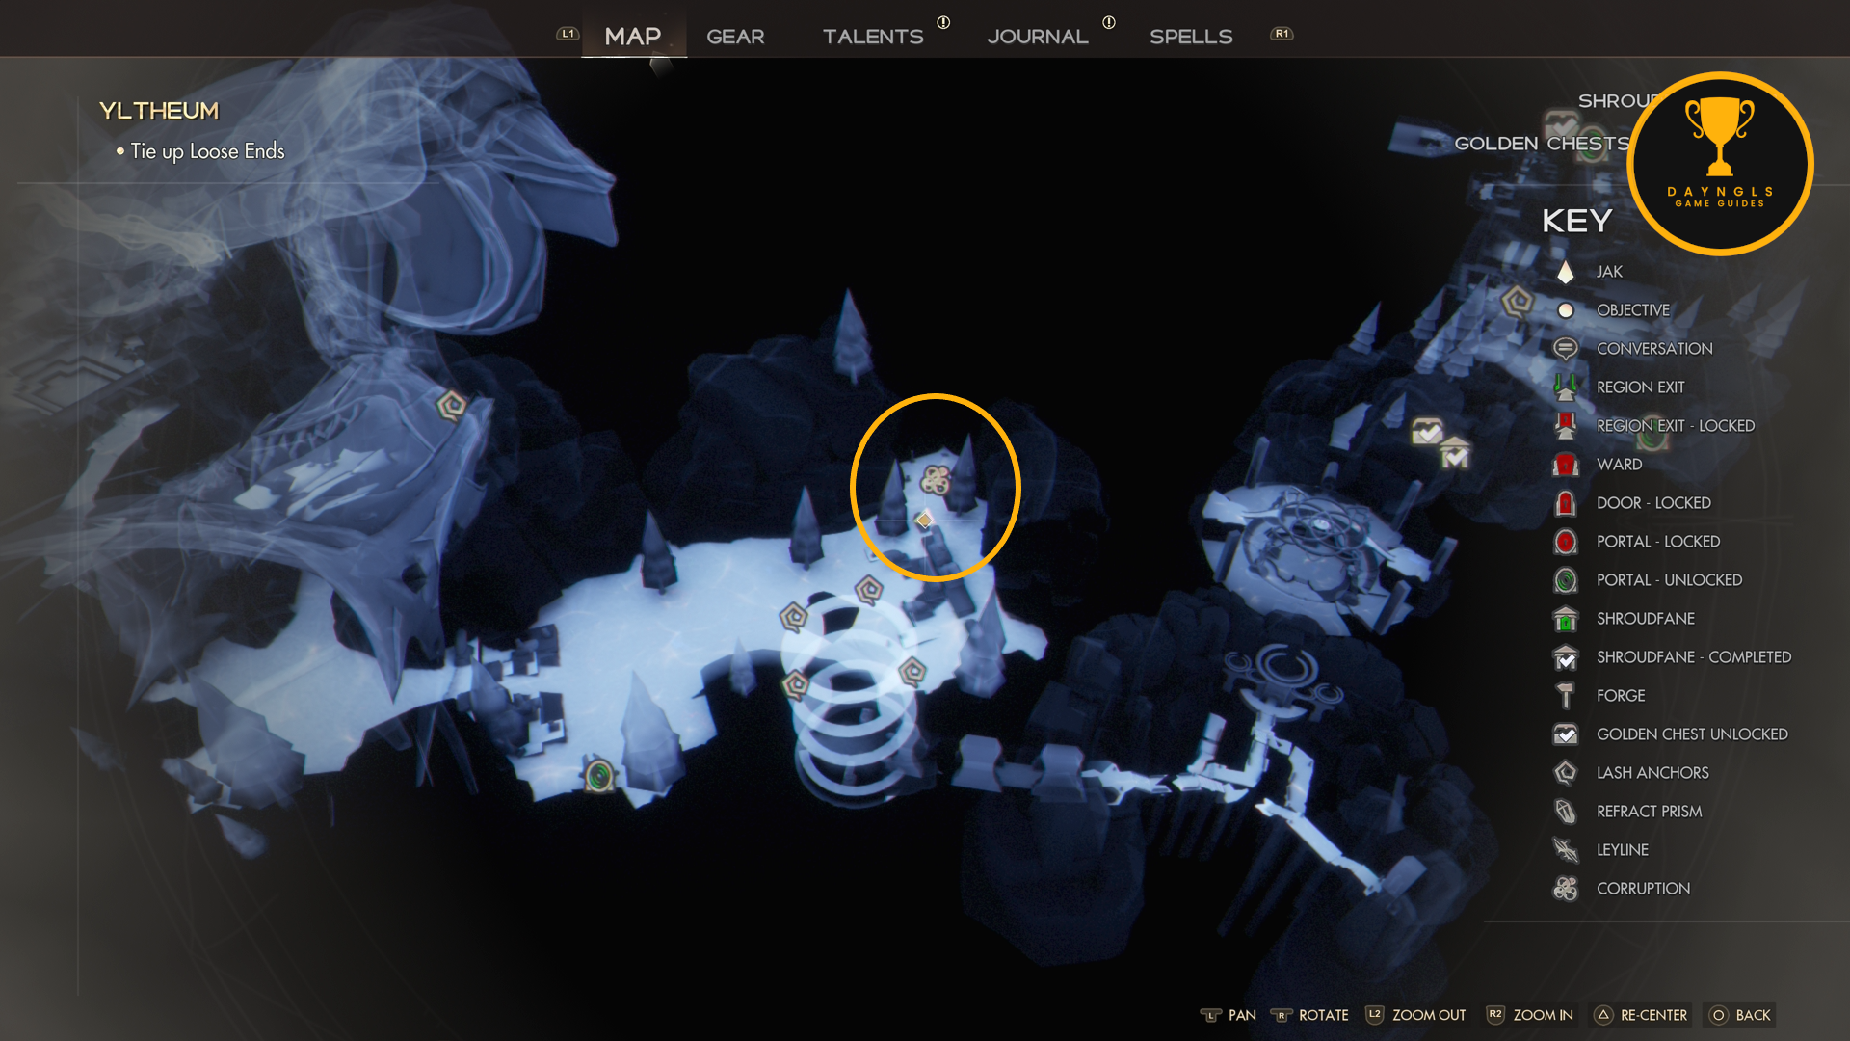Click the Re-Center button prompt
The width and height of the screenshot is (1850, 1041).
pos(1641,1015)
